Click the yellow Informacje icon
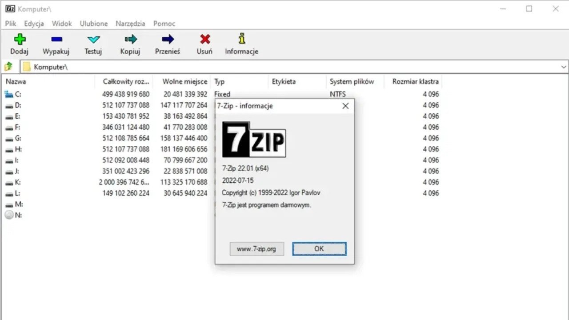 tap(242, 39)
